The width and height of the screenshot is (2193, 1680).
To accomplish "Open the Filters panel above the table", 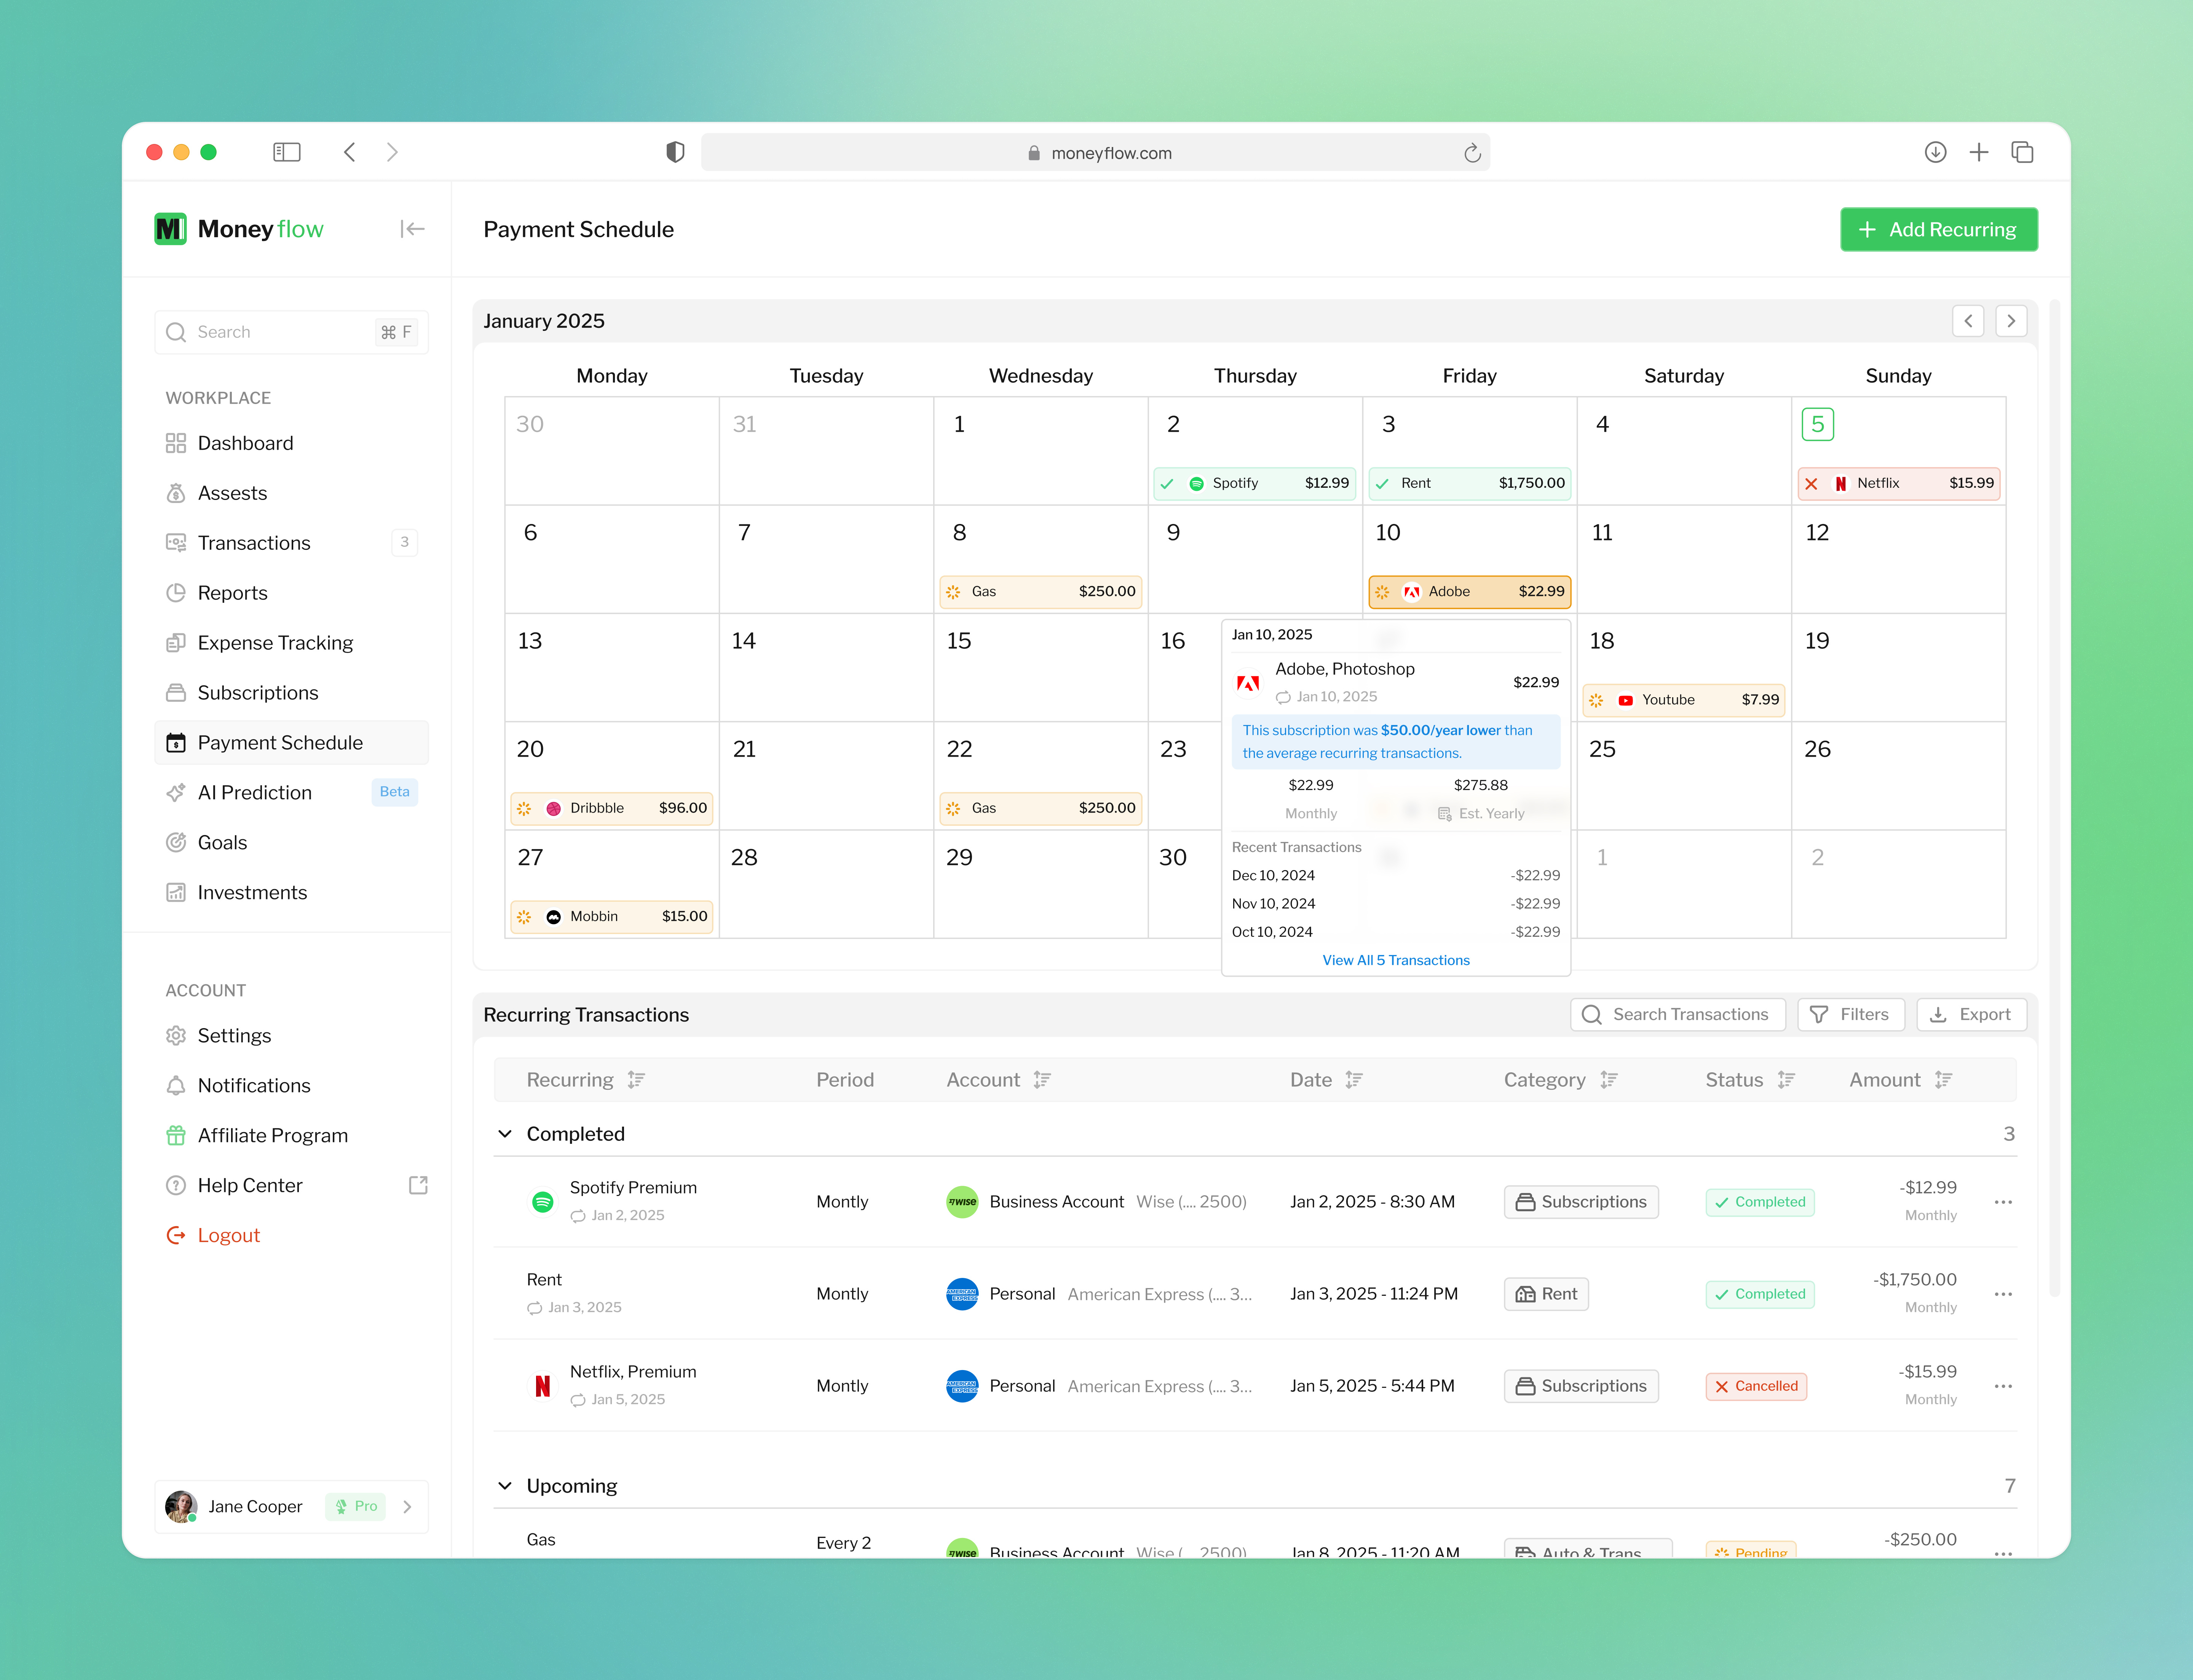I will [x=1850, y=1014].
